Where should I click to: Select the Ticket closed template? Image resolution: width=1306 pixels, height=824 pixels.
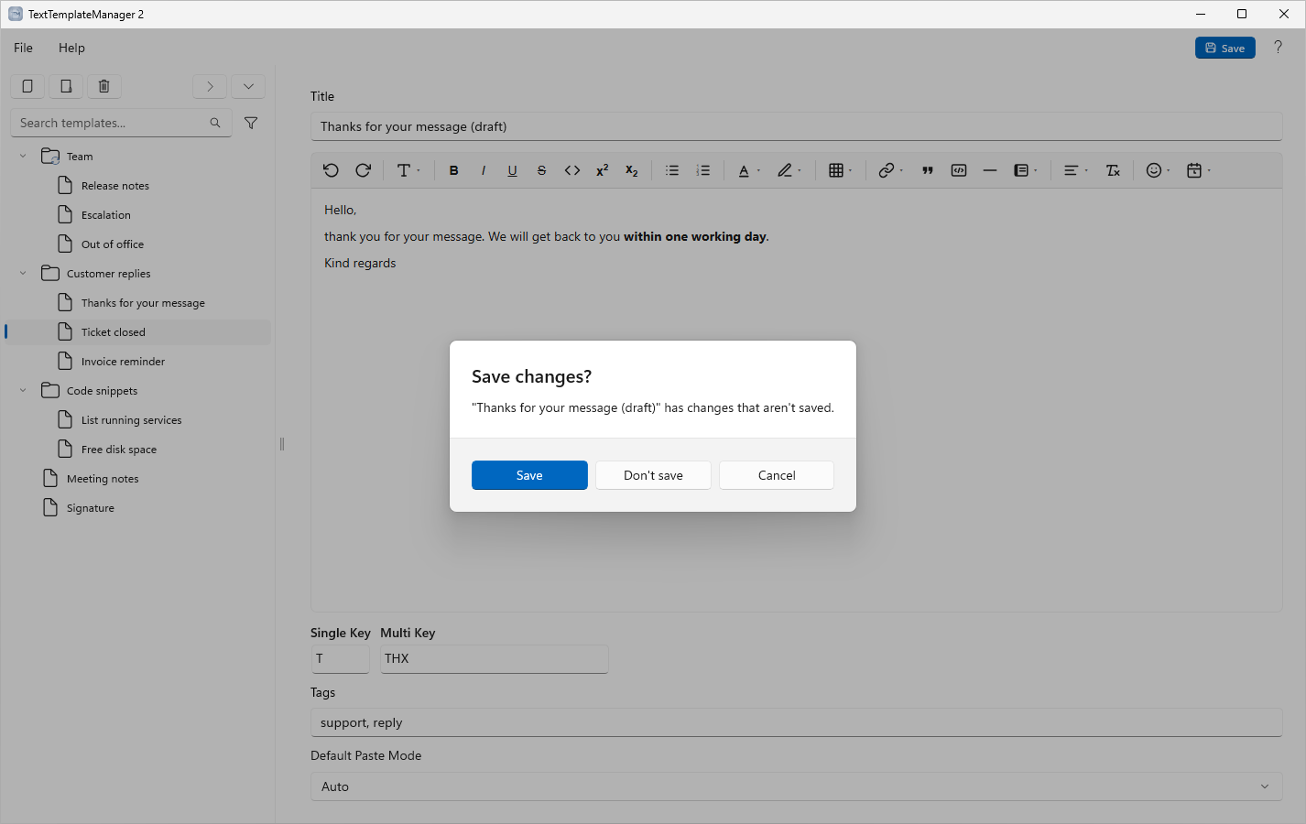tap(137, 332)
